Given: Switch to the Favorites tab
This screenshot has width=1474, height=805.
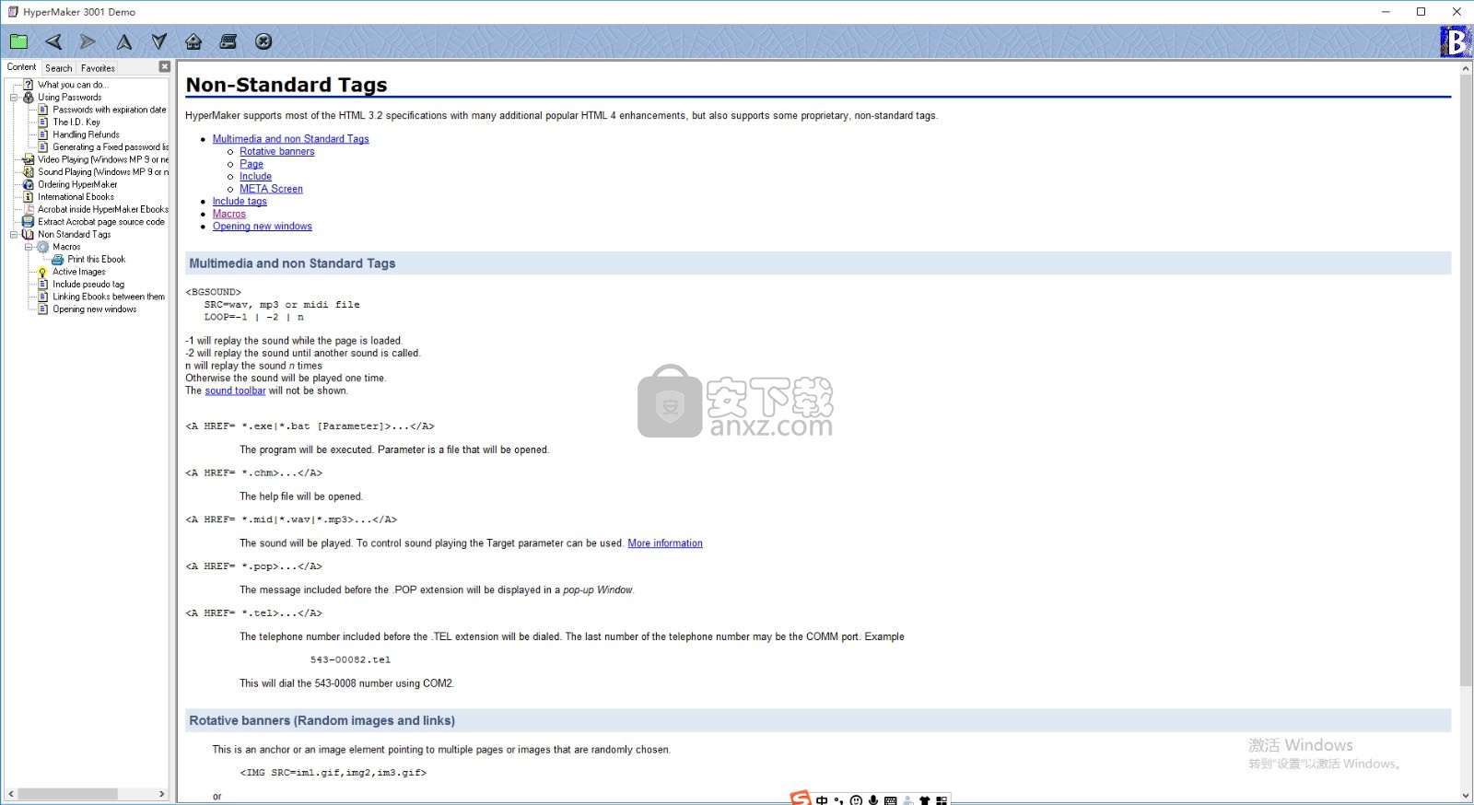Looking at the screenshot, I should [x=98, y=68].
